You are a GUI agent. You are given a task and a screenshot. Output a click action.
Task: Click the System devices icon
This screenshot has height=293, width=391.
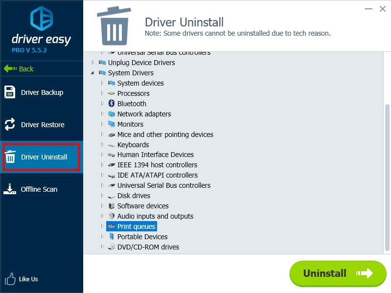tap(112, 83)
